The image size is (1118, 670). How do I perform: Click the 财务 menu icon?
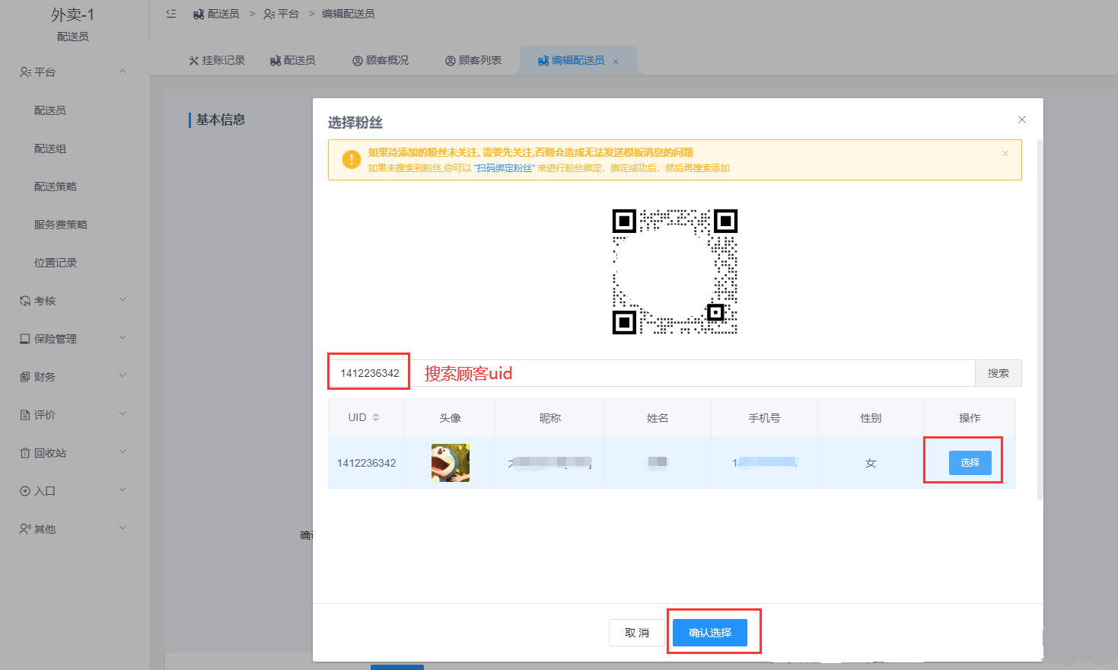(x=25, y=377)
